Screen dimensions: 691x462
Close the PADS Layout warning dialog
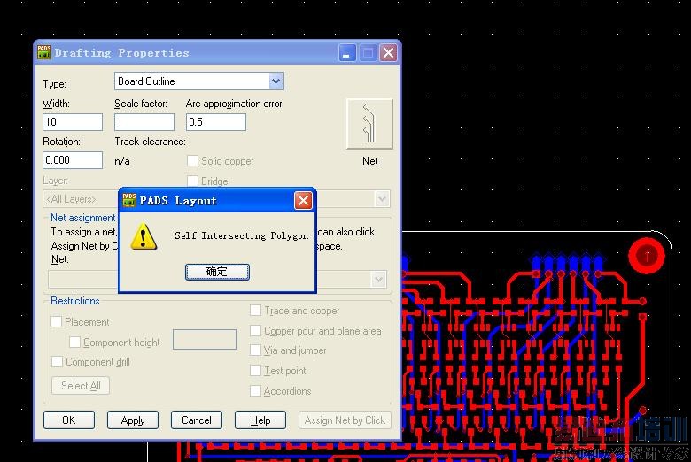(303, 201)
